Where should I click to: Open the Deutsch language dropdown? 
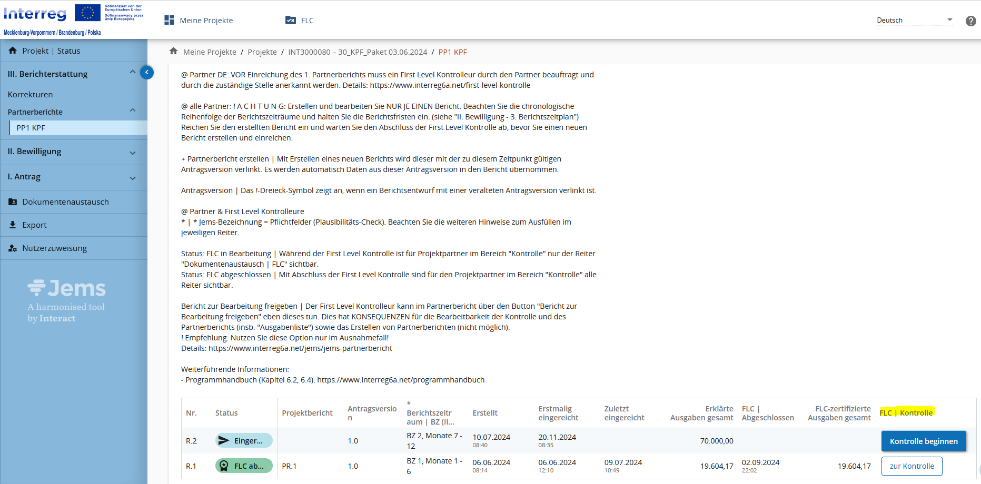point(914,21)
